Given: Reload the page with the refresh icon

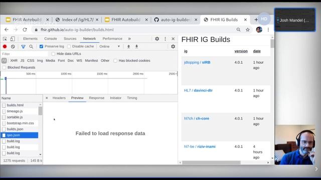Looking at the screenshot, I should click(x=25, y=30).
